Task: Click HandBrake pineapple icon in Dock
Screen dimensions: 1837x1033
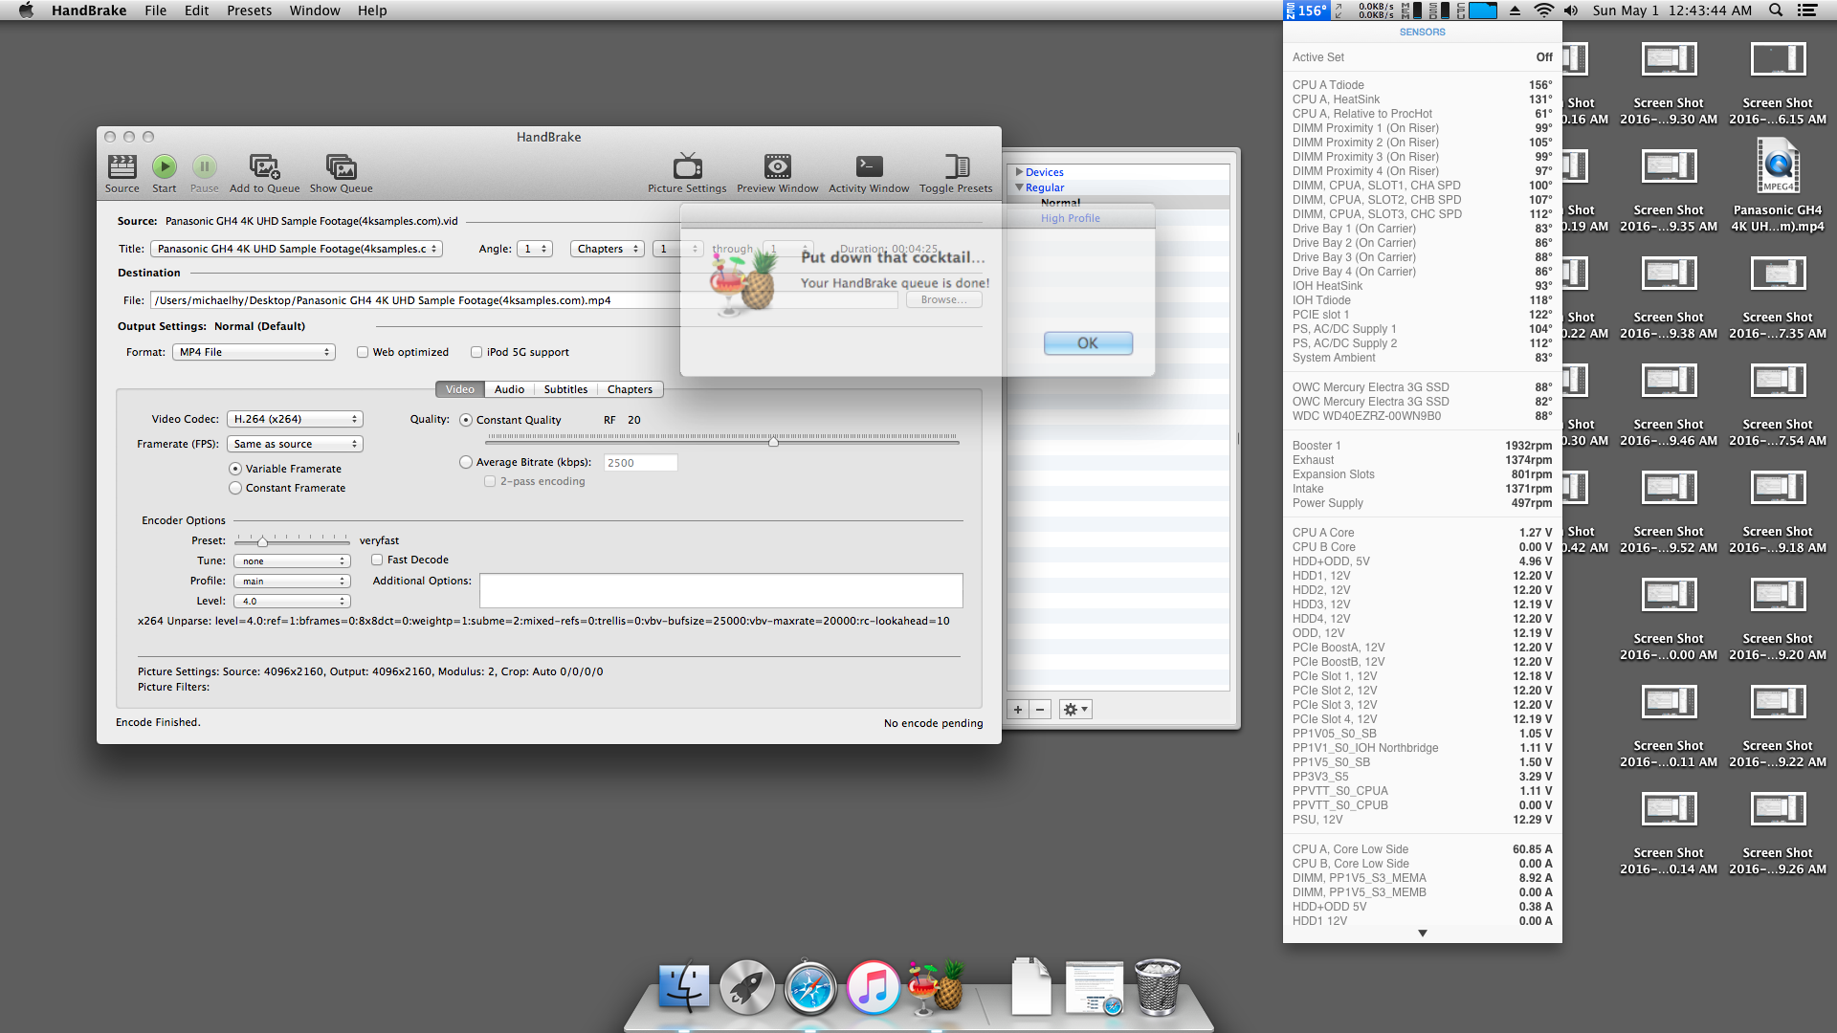Action: pyautogui.click(x=936, y=988)
